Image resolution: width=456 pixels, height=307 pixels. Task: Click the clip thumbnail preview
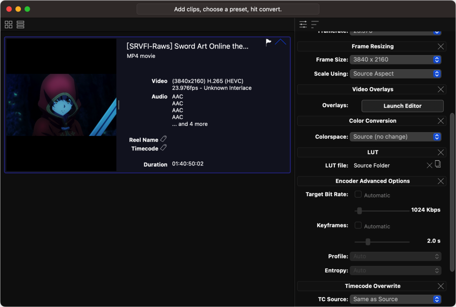tap(61, 105)
